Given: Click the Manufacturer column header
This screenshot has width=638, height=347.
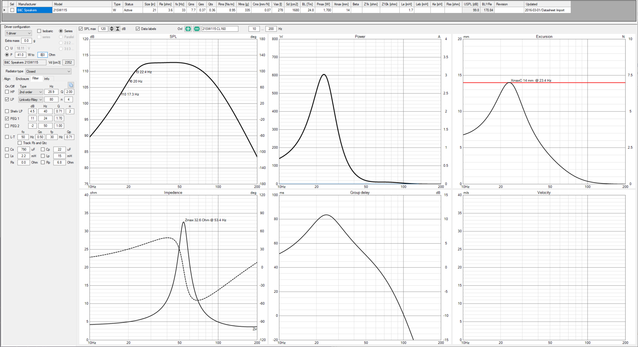Looking at the screenshot, I should 34,4.
